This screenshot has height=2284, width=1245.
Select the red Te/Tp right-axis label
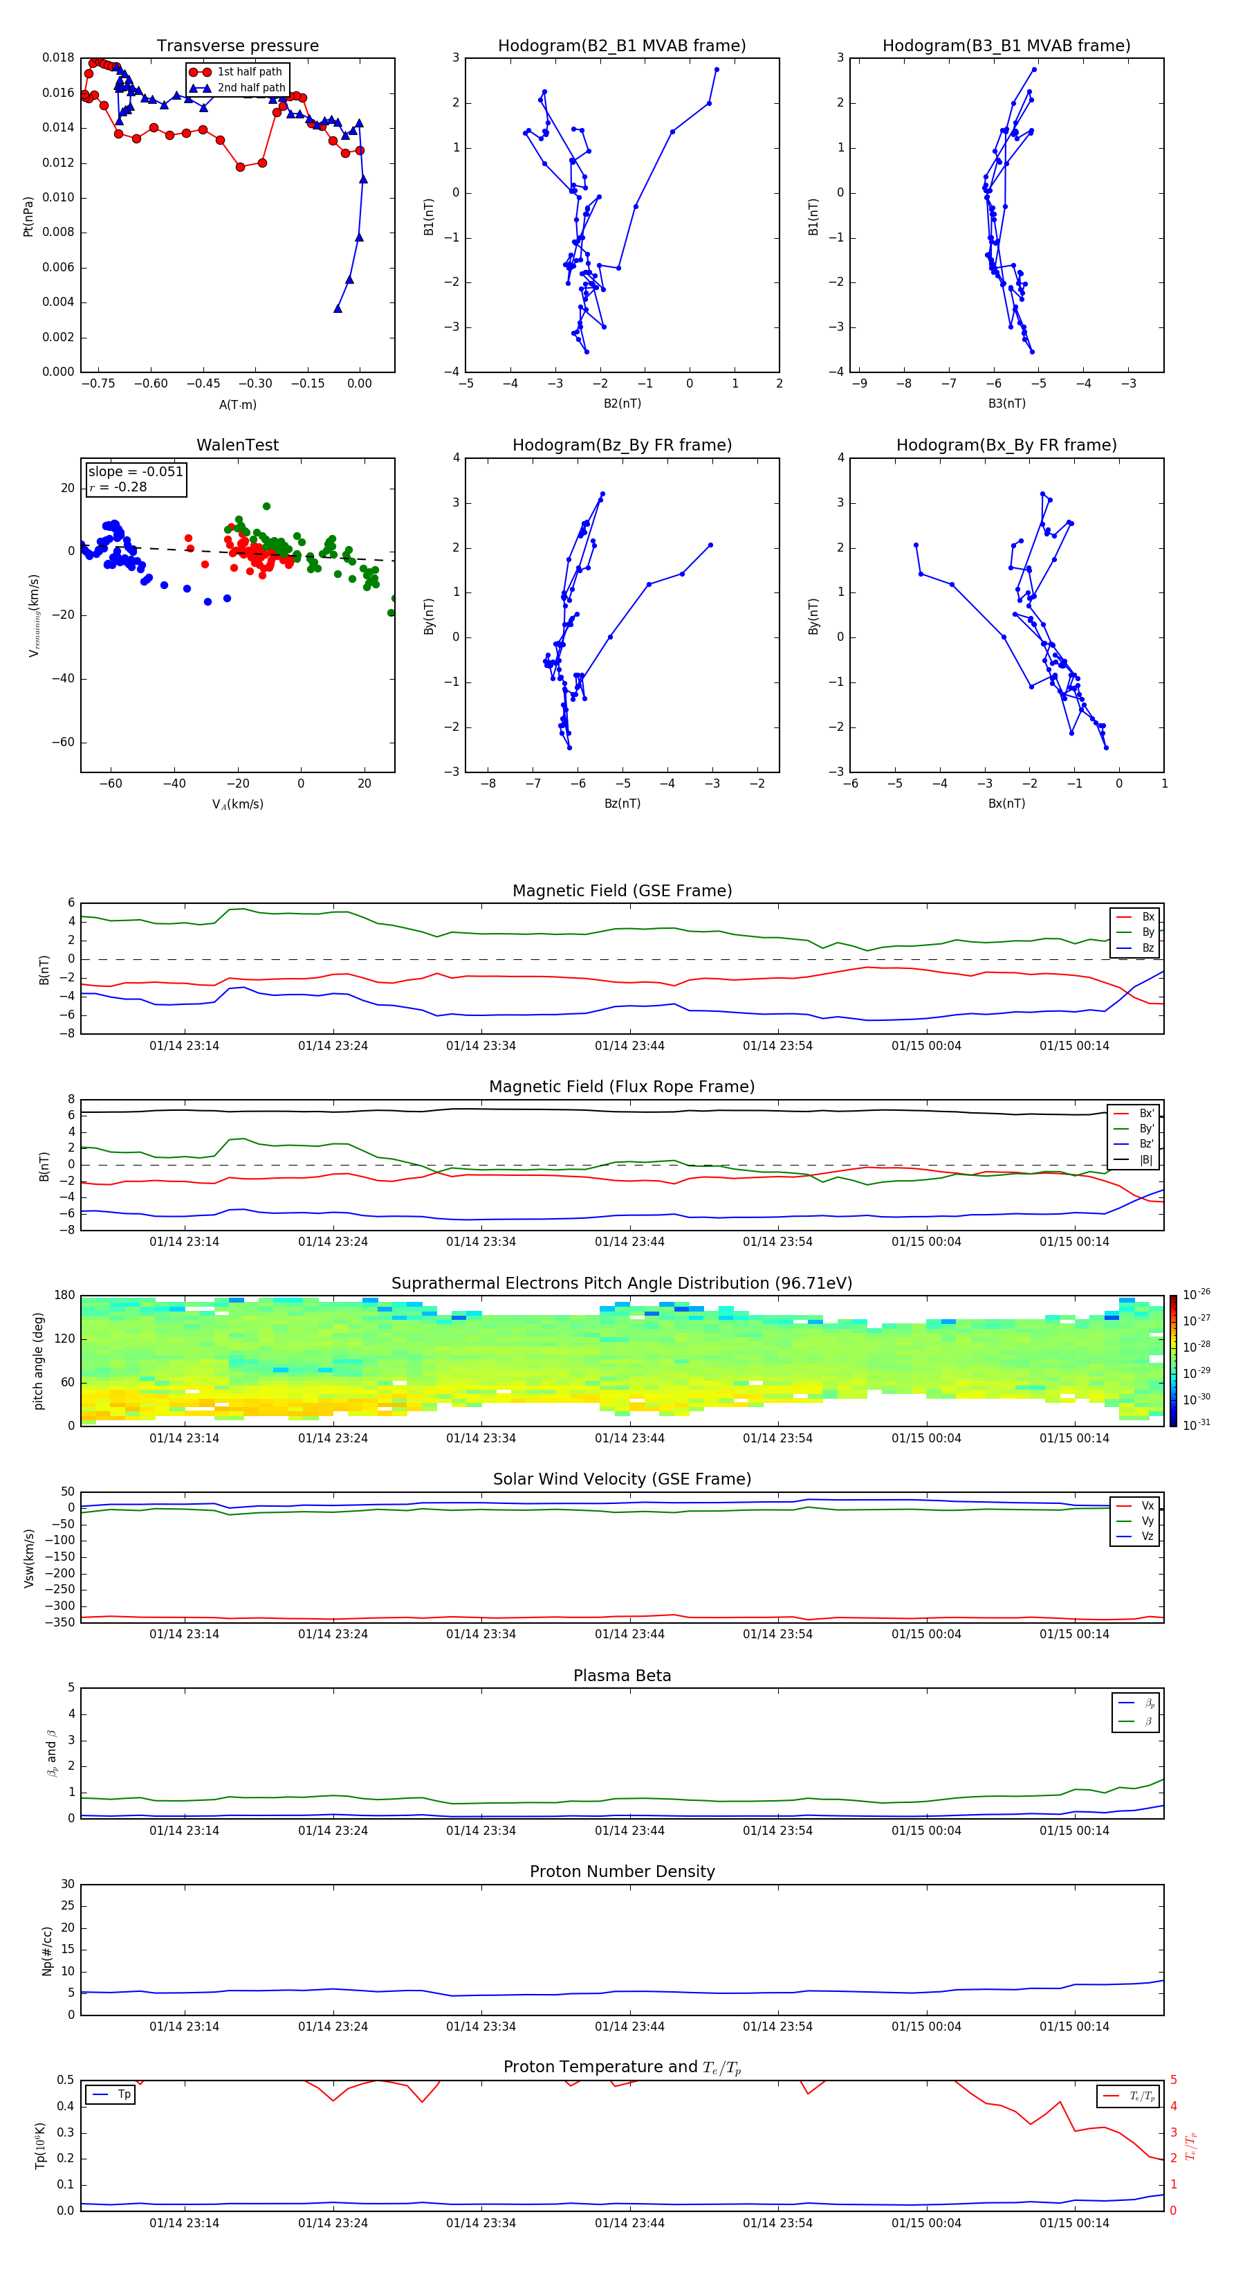[1191, 2146]
